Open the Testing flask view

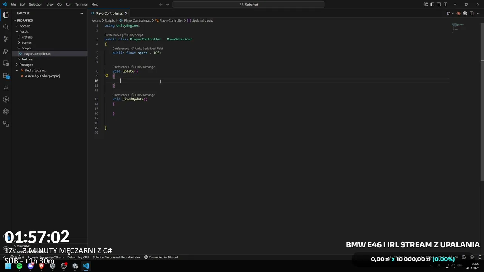6,87
